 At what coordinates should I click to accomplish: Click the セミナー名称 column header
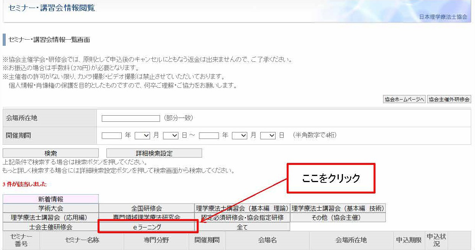click(x=82, y=240)
